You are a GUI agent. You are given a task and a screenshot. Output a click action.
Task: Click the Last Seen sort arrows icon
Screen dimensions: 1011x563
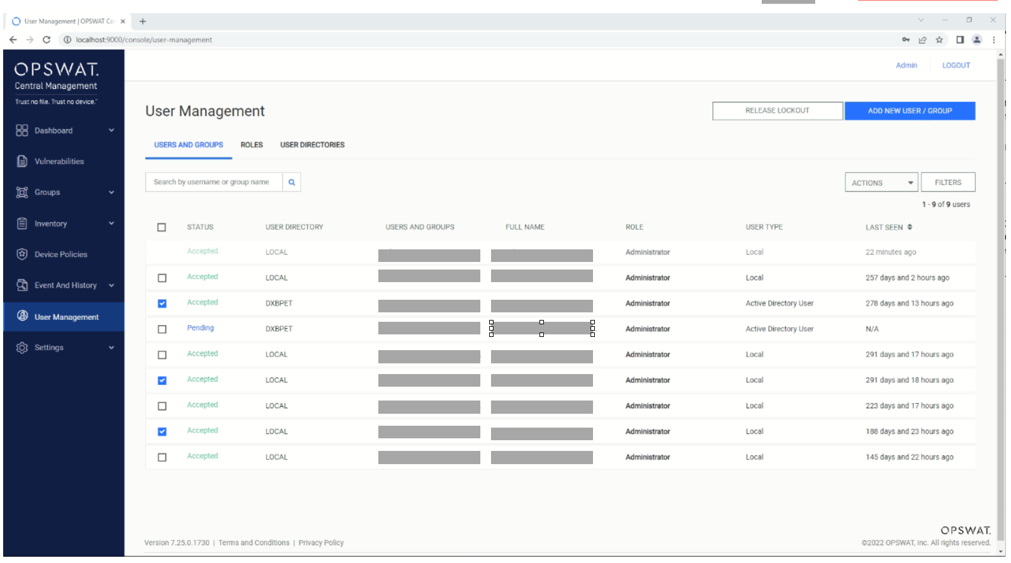click(x=910, y=227)
